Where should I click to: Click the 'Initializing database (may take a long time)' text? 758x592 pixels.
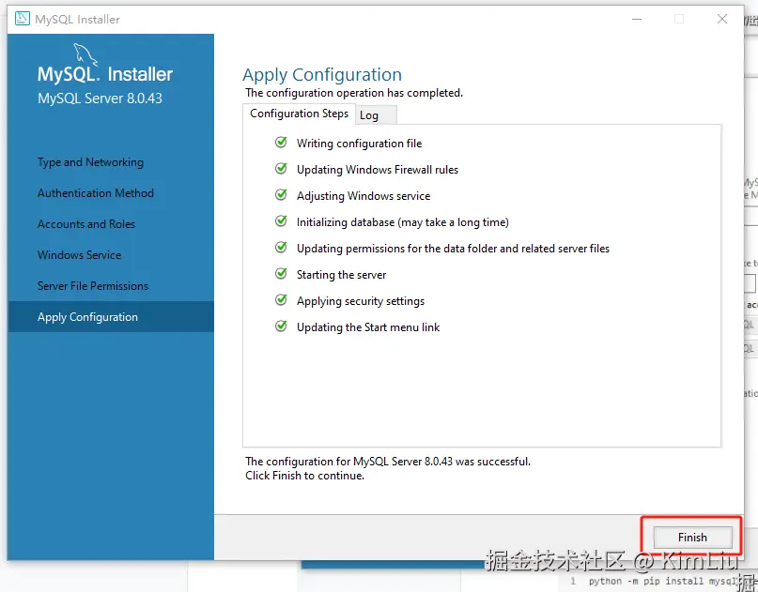pyautogui.click(x=403, y=222)
